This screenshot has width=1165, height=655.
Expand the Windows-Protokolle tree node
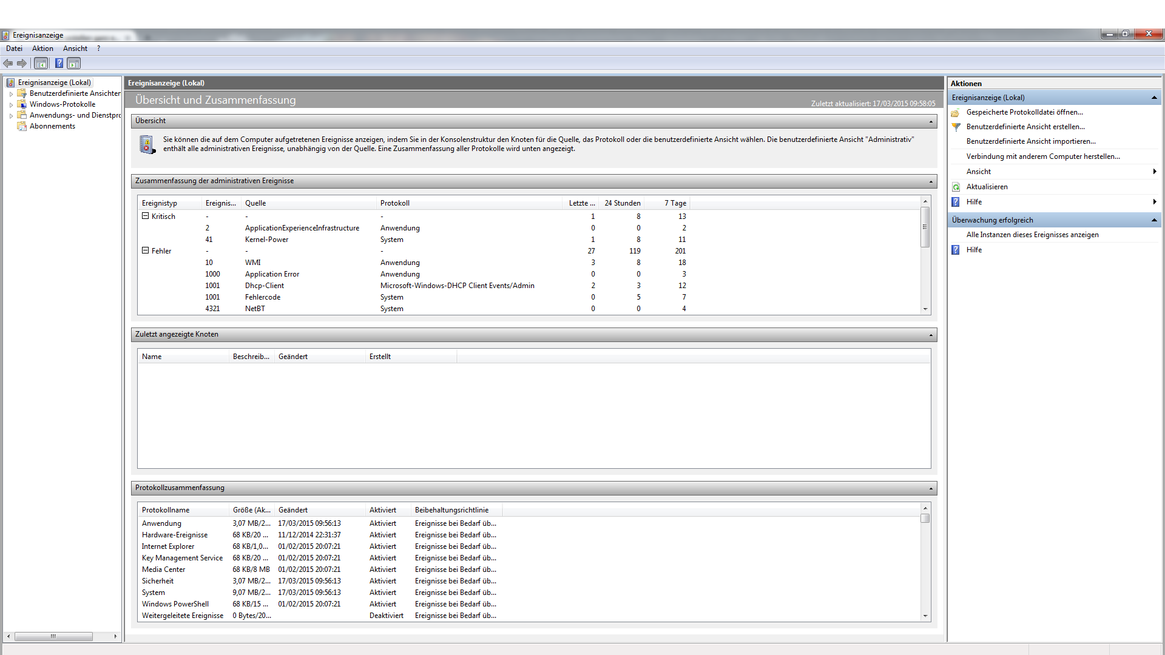[11, 105]
